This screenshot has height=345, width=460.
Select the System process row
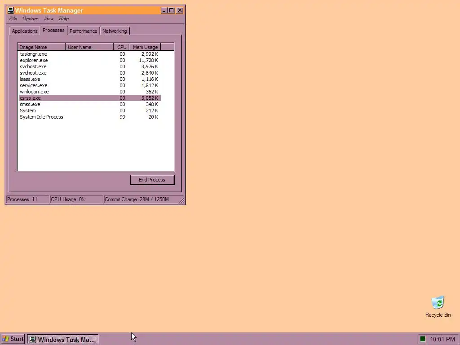[x=90, y=111]
